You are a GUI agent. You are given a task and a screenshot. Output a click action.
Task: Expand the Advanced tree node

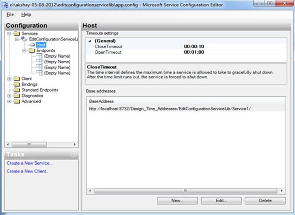(9, 102)
